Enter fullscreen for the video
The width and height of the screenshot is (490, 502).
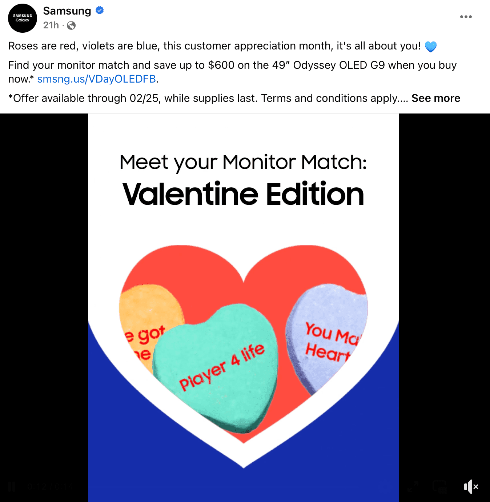point(413,486)
